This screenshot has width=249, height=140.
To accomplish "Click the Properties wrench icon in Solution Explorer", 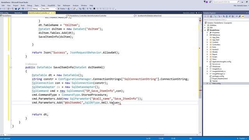I will 240,16.
